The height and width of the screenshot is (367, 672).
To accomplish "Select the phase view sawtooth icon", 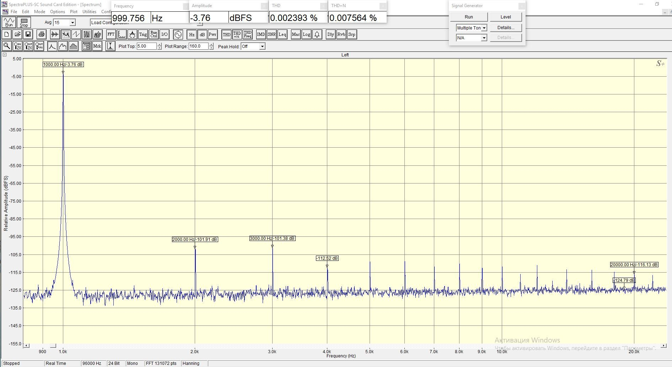I will coord(76,34).
